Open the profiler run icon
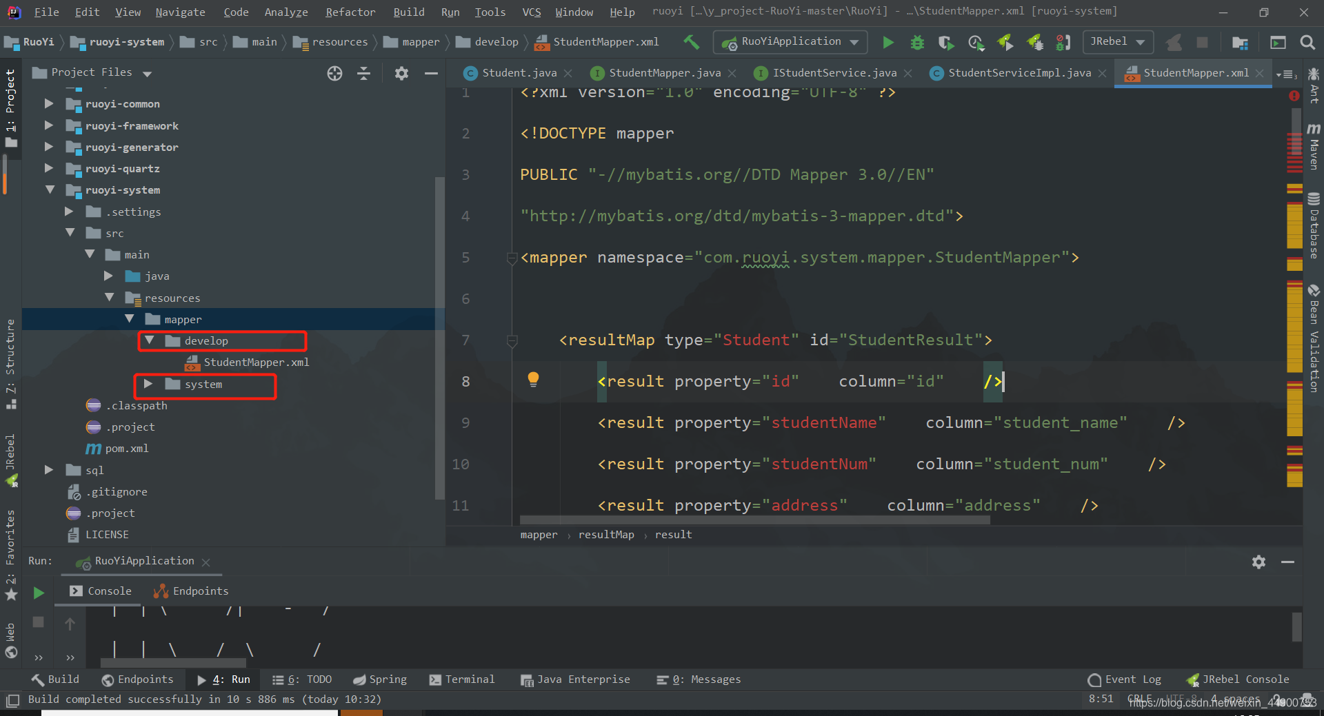The image size is (1324, 716). pos(976,43)
